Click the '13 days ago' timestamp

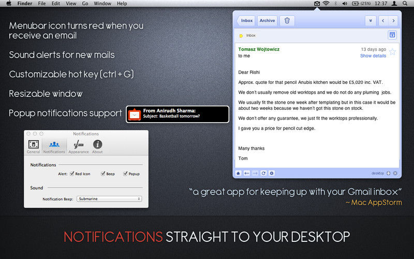pyautogui.click(x=373, y=49)
